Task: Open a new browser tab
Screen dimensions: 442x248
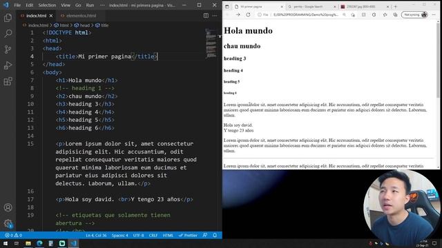Action: (x=396, y=6)
